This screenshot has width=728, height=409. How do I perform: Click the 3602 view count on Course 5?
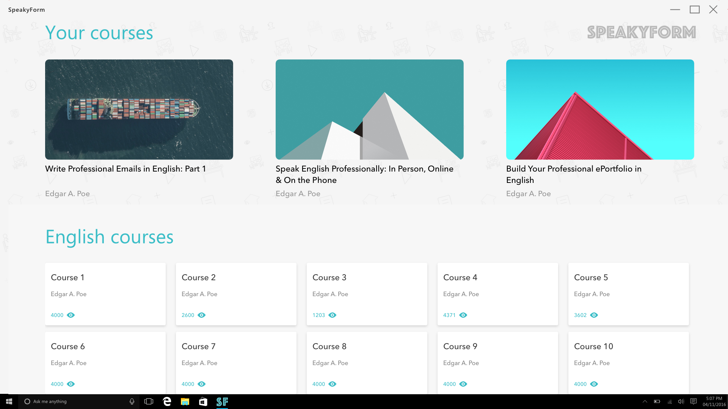(x=581, y=315)
